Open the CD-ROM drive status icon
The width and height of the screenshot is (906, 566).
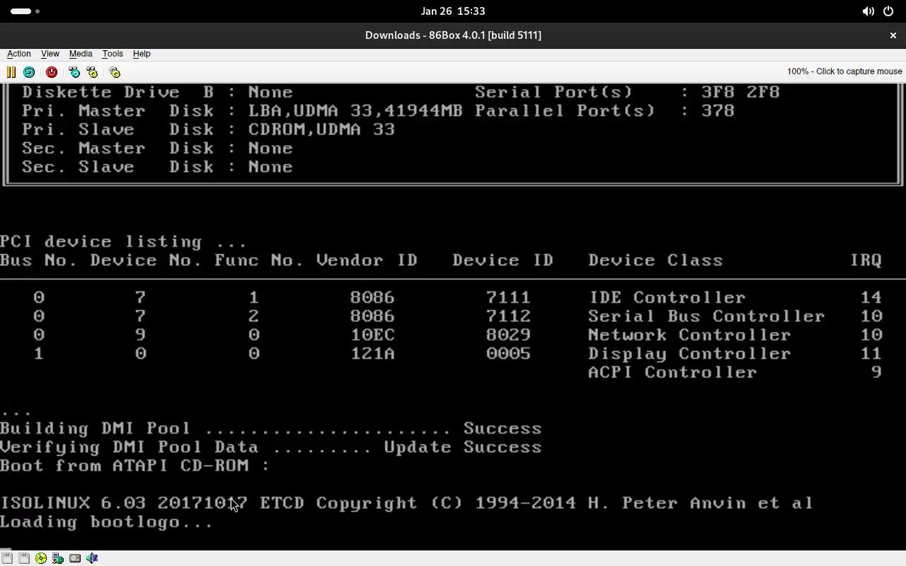(x=41, y=558)
